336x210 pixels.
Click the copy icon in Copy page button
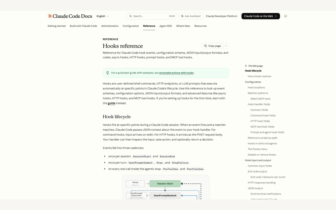(x=206, y=46)
